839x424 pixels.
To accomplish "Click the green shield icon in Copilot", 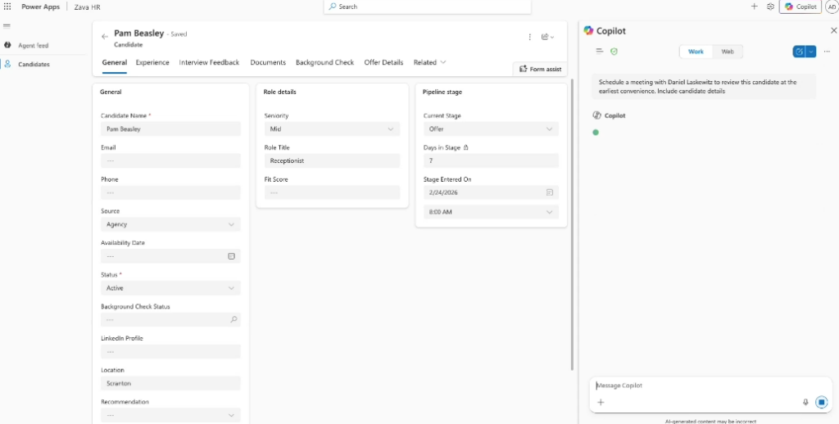I will [x=614, y=52].
